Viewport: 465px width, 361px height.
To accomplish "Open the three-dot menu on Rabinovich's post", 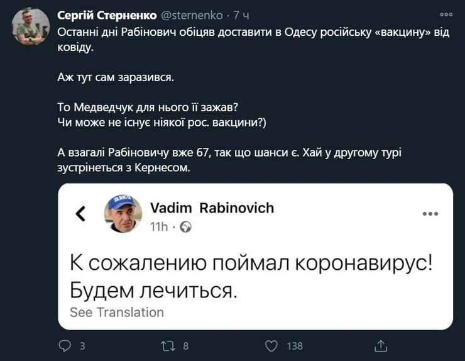I will click(x=430, y=214).
